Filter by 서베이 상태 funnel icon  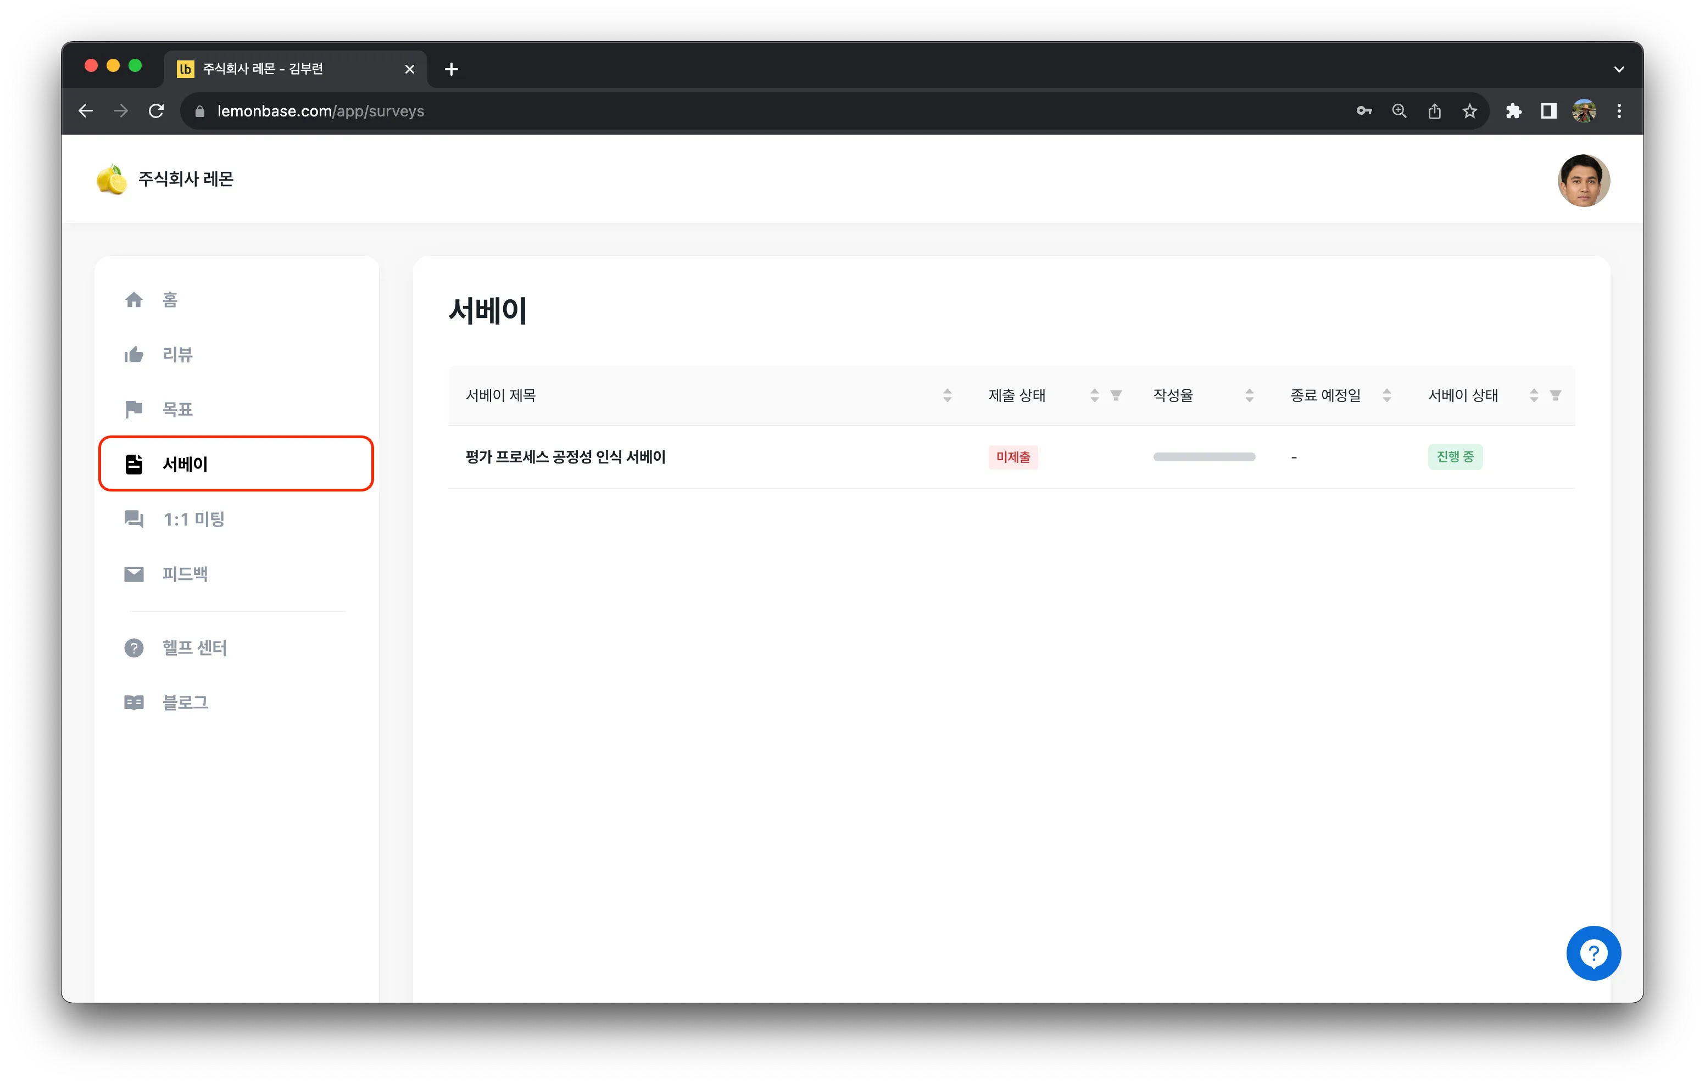1556,396
